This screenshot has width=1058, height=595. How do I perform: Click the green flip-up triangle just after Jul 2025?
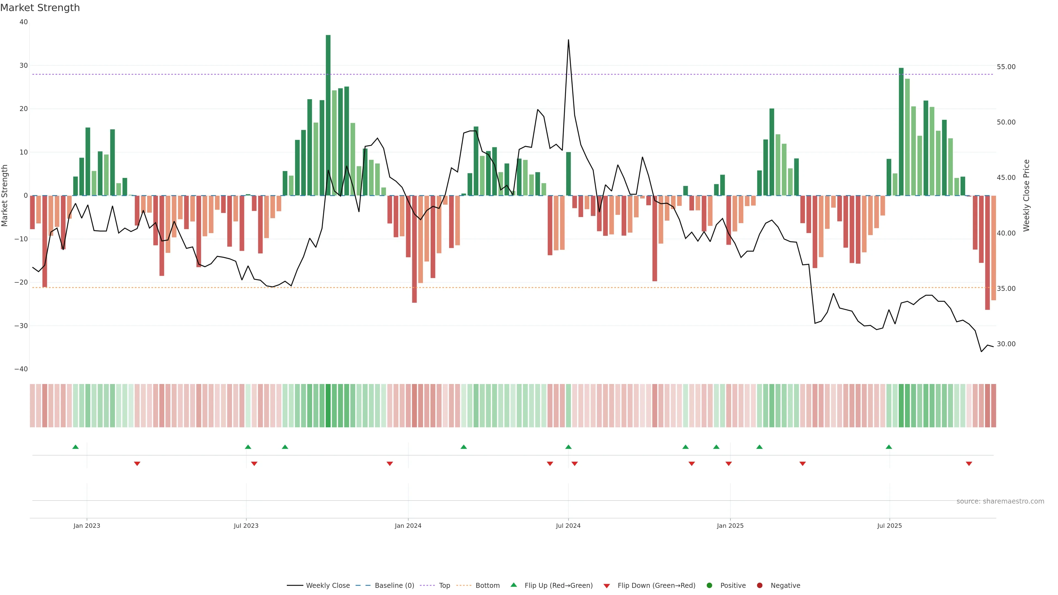(889, 447)
